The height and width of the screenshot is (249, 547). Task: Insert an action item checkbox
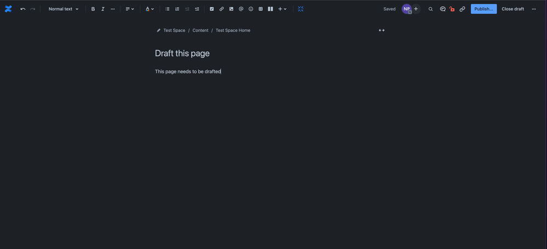(211, 9)
